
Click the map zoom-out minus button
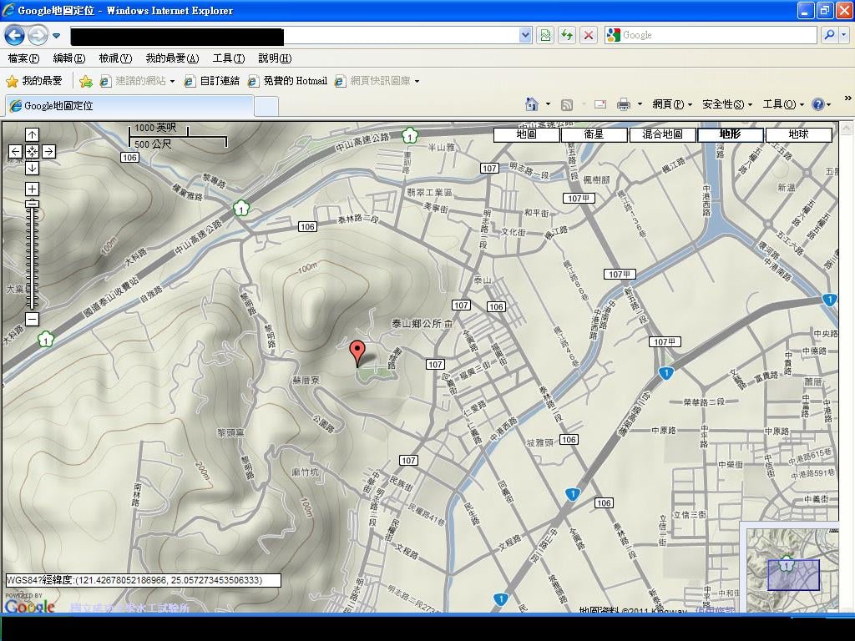click(32, 319)
